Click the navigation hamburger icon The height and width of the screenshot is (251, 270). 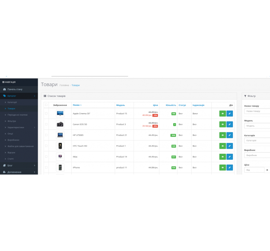[x=3, y=82]
